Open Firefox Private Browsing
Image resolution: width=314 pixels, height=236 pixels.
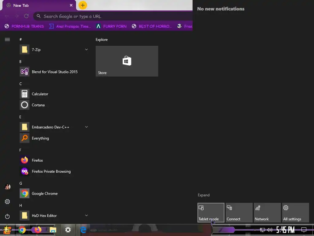54,171
